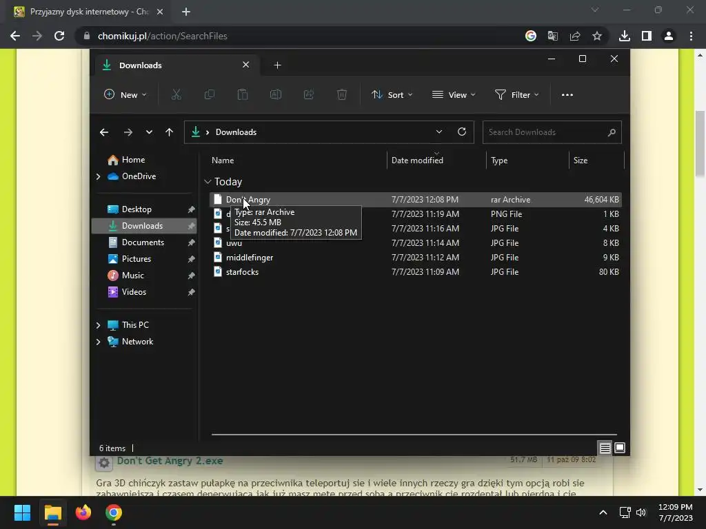This screenshot has height=529, width=706.
Task: Sort by the Type column header
Action: point(499,160)
